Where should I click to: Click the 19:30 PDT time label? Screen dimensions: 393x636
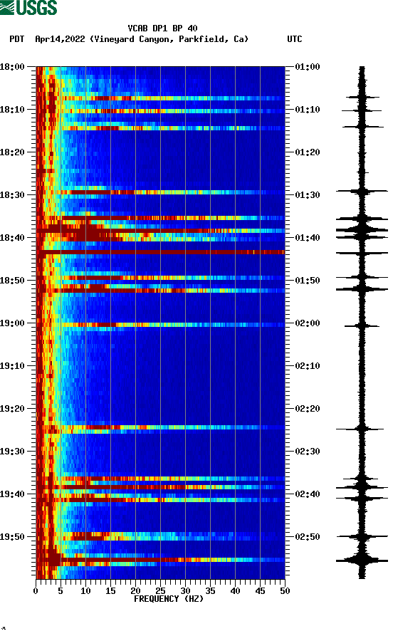(12, 452)
